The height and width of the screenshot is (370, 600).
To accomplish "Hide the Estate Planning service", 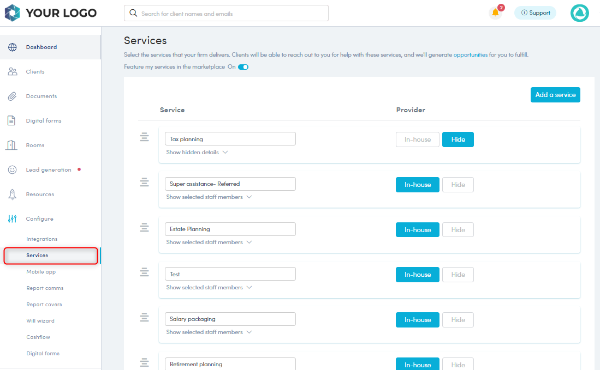I will pyautogui.click(x=458, y=230).
